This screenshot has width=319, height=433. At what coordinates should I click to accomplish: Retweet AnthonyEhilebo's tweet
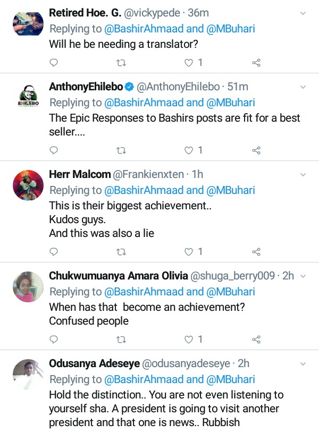(120, 150)
